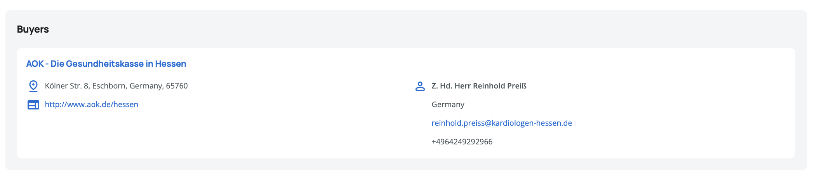Screen dimensions: 817x177
Task: Visit the http://www.aok.de/hessen website link
Action: click(92, 104)
